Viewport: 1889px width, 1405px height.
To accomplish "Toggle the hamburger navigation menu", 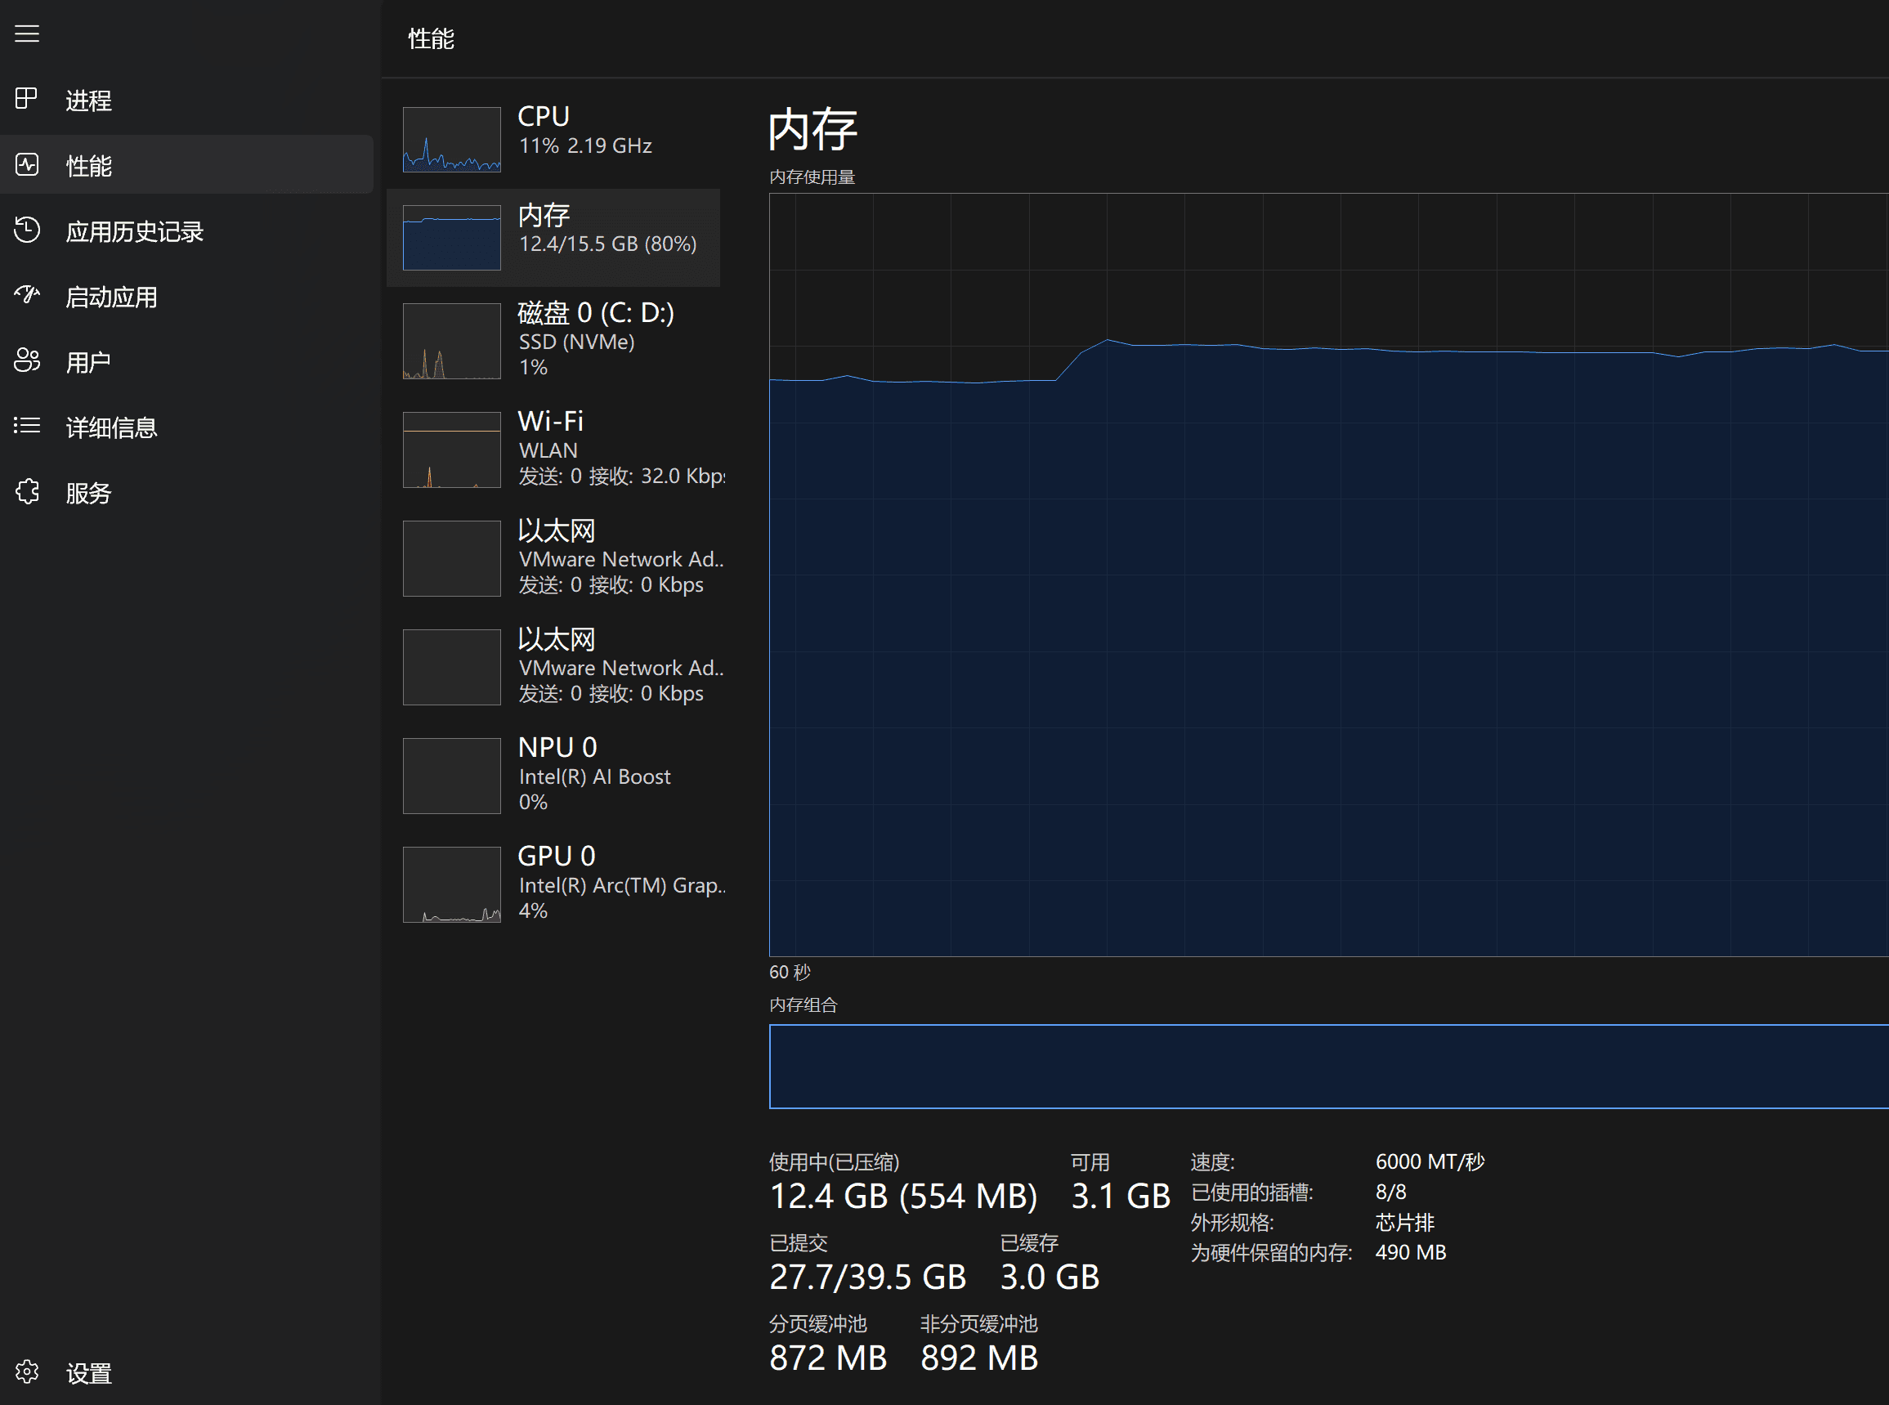I will pyautogui.click(x=27, y=34).
